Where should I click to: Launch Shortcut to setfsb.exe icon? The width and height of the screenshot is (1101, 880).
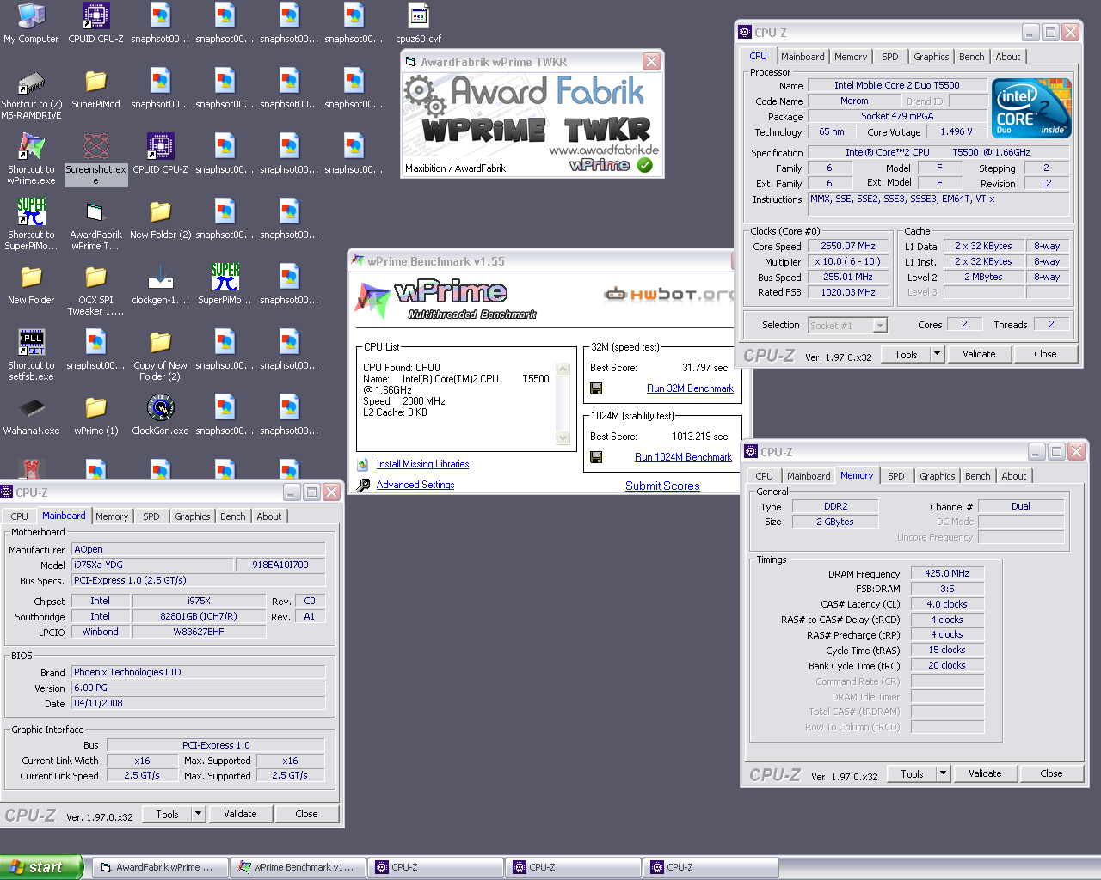point(31,356)
